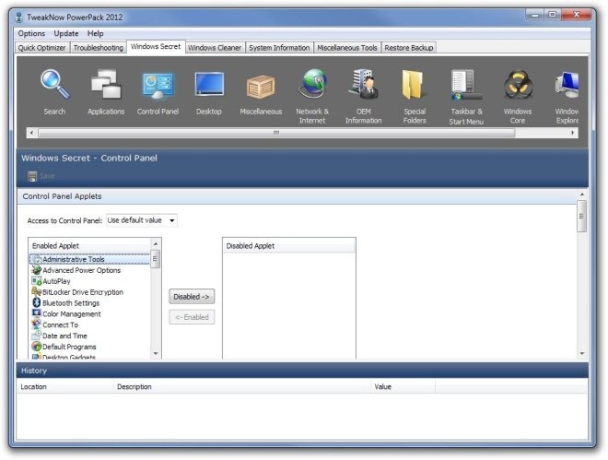Screen dimensions: 608x460
Task: Switch to the Windows Cleaner tab
Action: tap(215, 48)
